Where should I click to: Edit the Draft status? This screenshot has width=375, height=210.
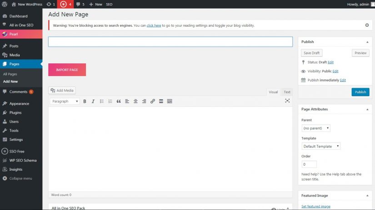click(330, 62)
